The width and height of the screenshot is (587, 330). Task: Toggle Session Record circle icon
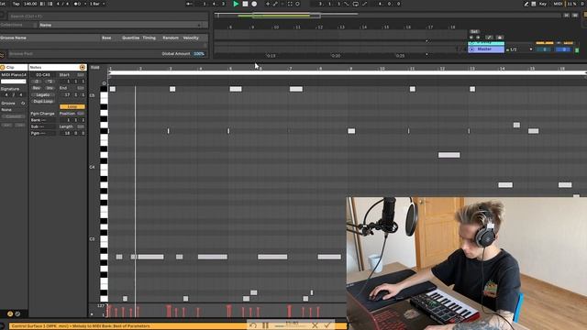pyautogui.click(x=297, y=4)
